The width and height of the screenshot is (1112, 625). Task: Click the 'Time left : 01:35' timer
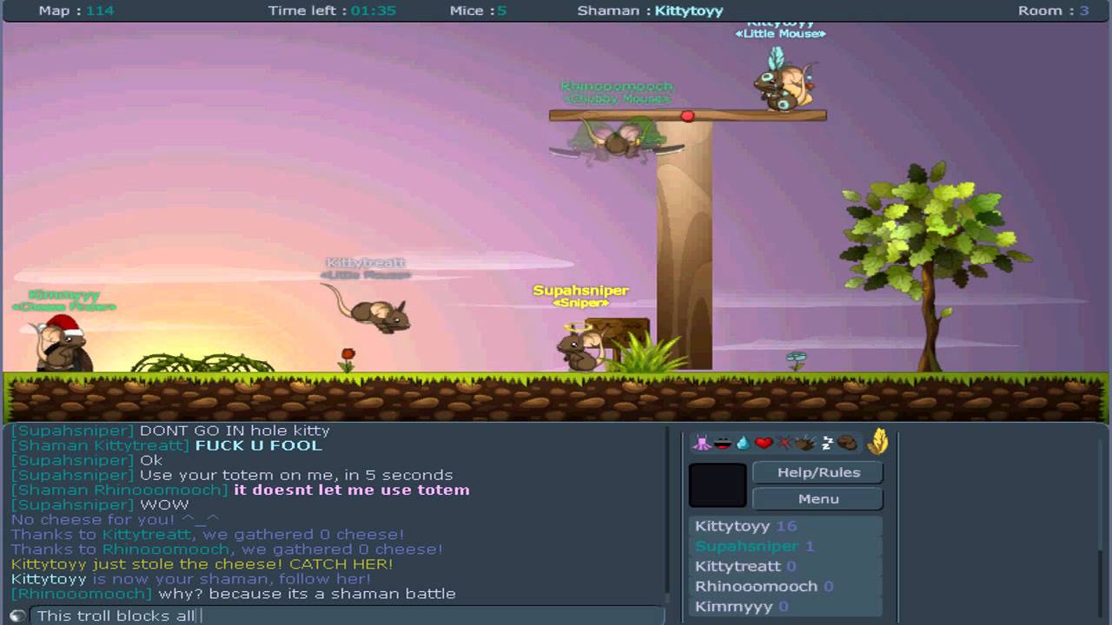332,10
